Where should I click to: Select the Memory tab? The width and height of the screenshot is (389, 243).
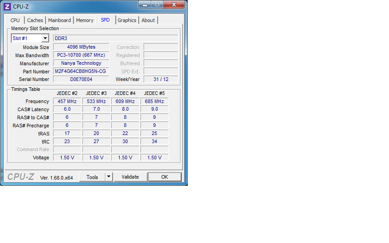(x=85, y=20)
